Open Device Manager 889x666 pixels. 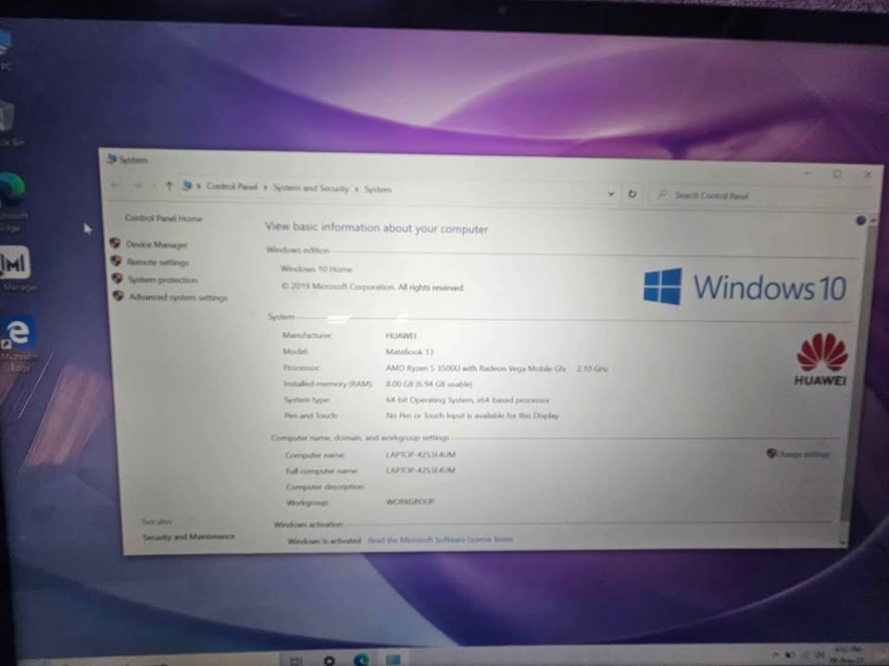(157, 244)
